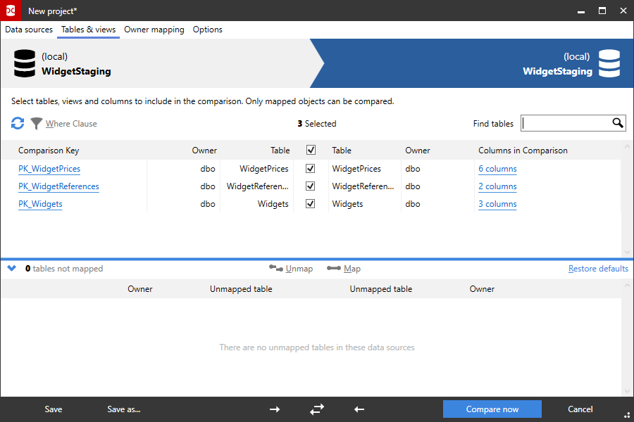Select the copy left-to-right arrow

tap(274, 409)
